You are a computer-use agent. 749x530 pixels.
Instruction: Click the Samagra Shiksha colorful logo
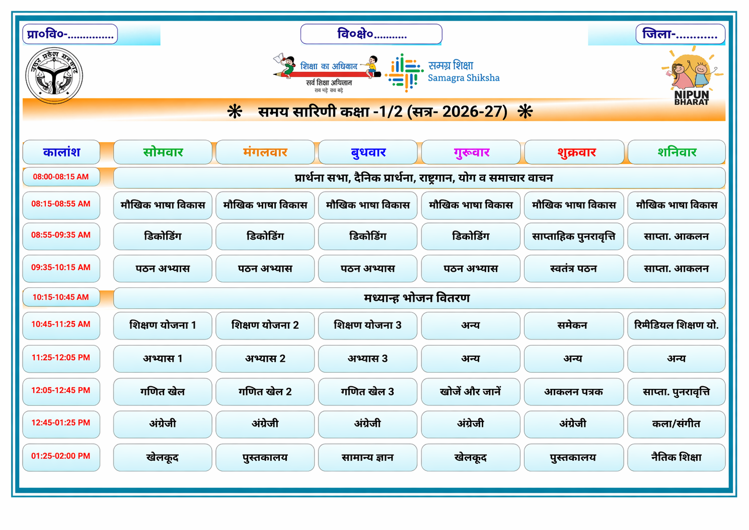tap(404, 73)
